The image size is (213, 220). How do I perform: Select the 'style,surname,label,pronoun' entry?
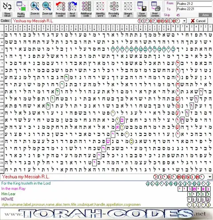tap(71, 204)
